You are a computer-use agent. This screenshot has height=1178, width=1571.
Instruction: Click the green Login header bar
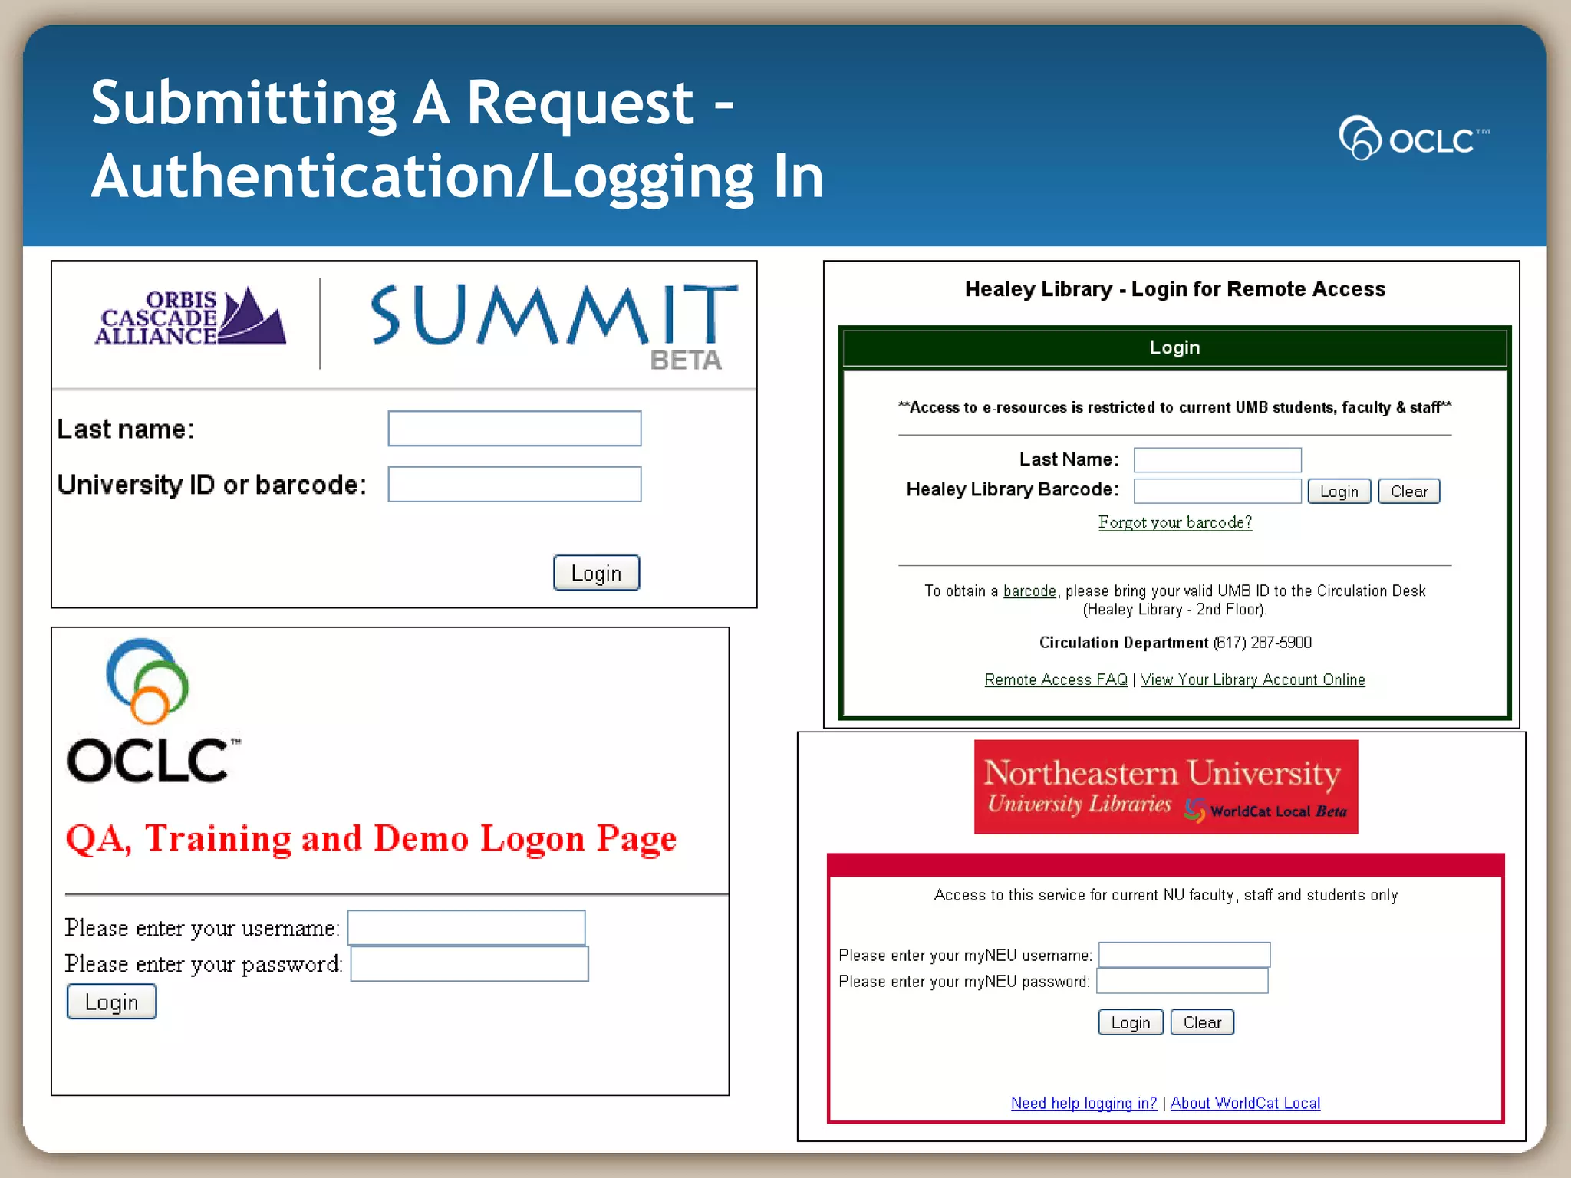[1174, 347]
